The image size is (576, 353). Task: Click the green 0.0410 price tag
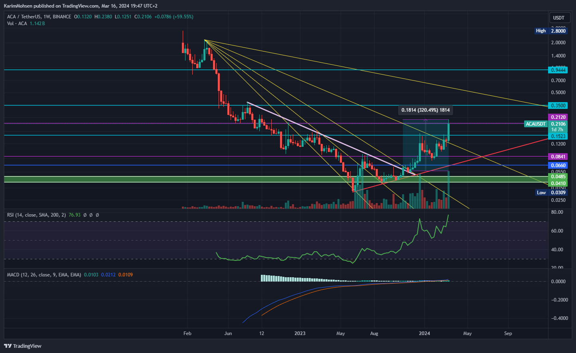pyautogui.click(x=558, y=184)
